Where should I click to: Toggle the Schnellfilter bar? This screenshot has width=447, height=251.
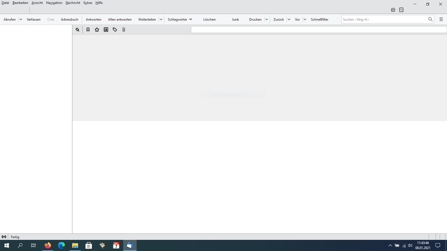coord(320,20)
